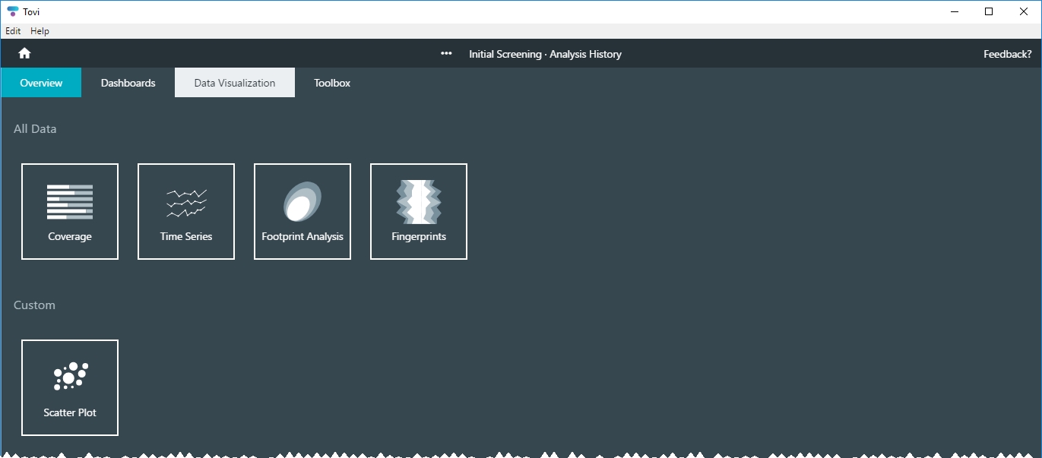Minimize the Tovi window
1042x458 pixels.
click(x=954, y=11)
